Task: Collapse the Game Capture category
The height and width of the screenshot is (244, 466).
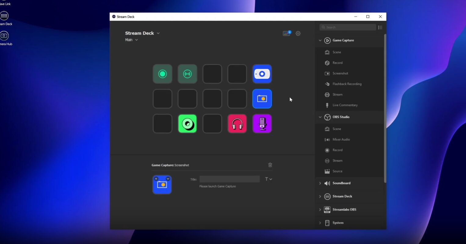Action: (x=320, y=40)
